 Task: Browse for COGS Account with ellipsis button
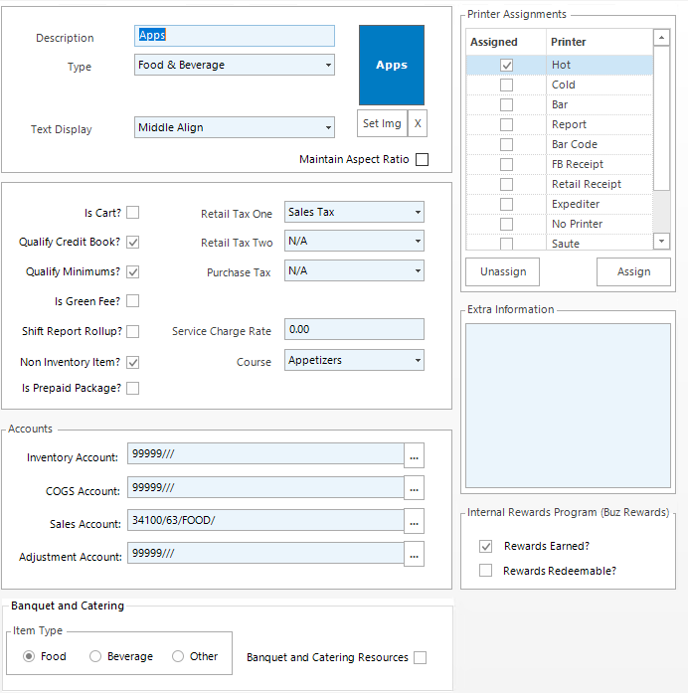point(414,488)
